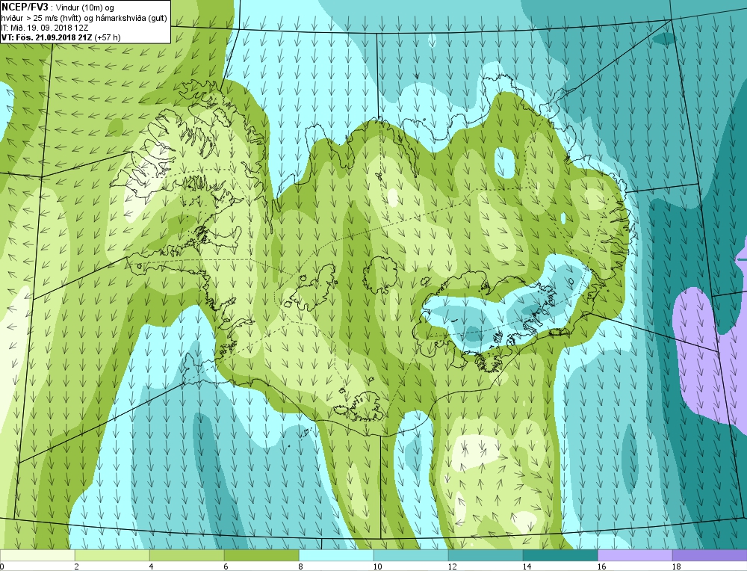
Task: Click the light cyan 8–10 legend swatch
Action: (x=336, y=555)
